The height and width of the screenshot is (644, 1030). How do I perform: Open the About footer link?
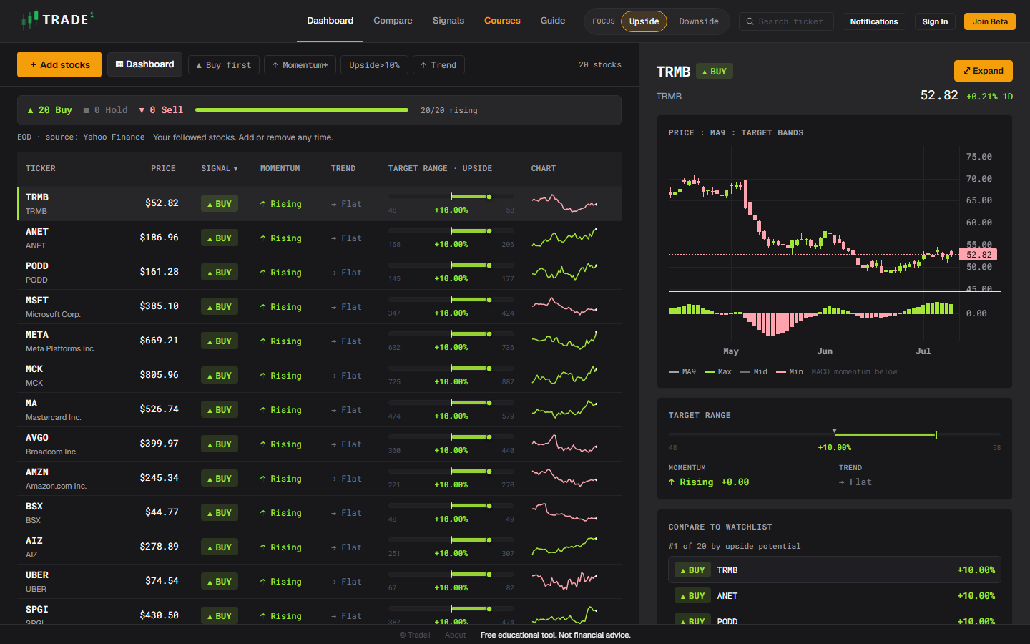pos(456,635)
